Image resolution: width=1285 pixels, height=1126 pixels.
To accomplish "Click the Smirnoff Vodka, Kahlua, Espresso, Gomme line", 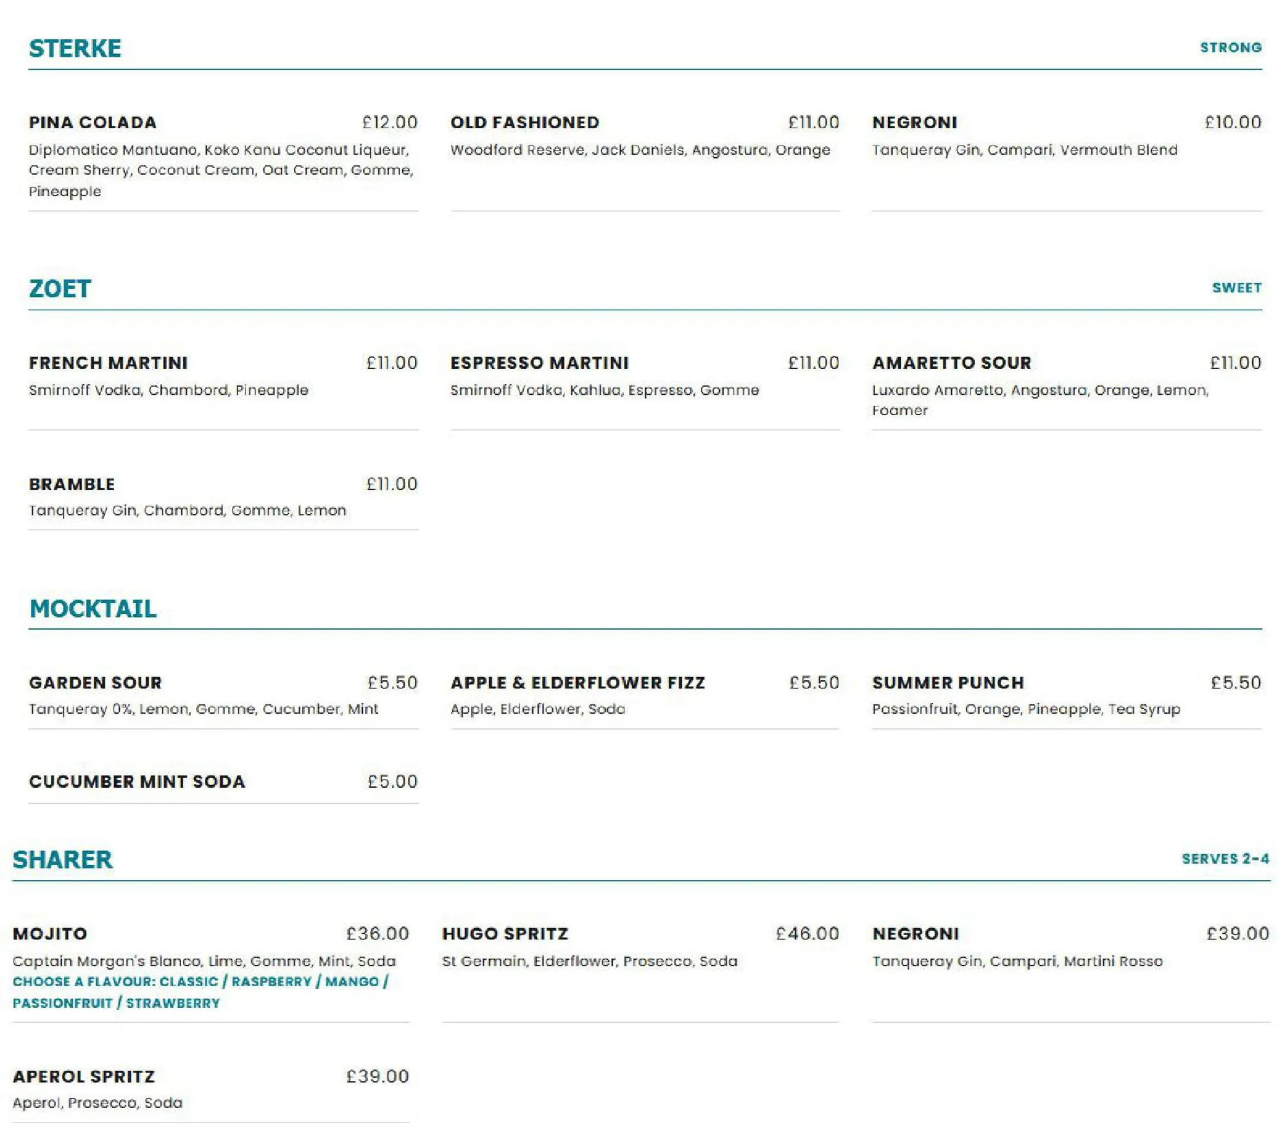I will (604, 390).
